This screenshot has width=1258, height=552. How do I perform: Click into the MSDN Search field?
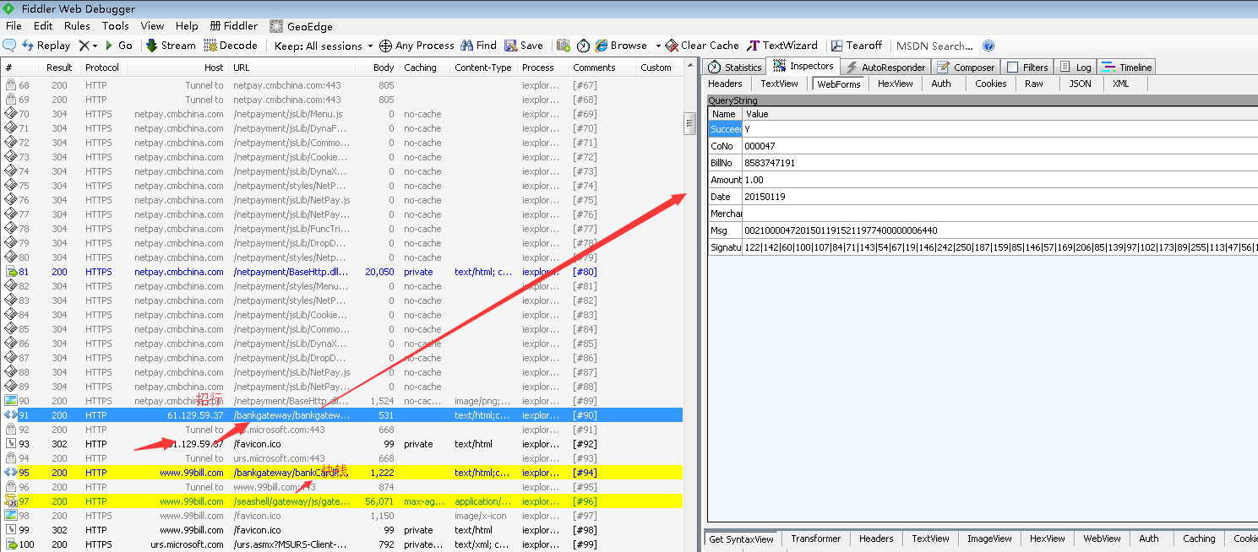coord(934,46)
